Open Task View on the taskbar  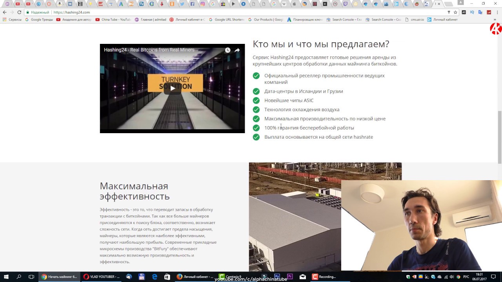[x=31, y=277]
